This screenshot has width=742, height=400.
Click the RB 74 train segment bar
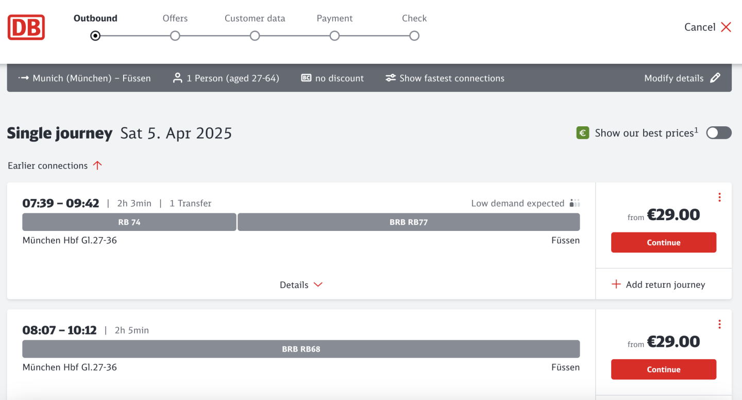129,222
